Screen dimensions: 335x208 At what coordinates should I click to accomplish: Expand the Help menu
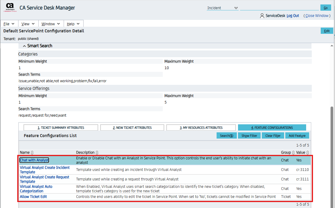tap(73, 24)
